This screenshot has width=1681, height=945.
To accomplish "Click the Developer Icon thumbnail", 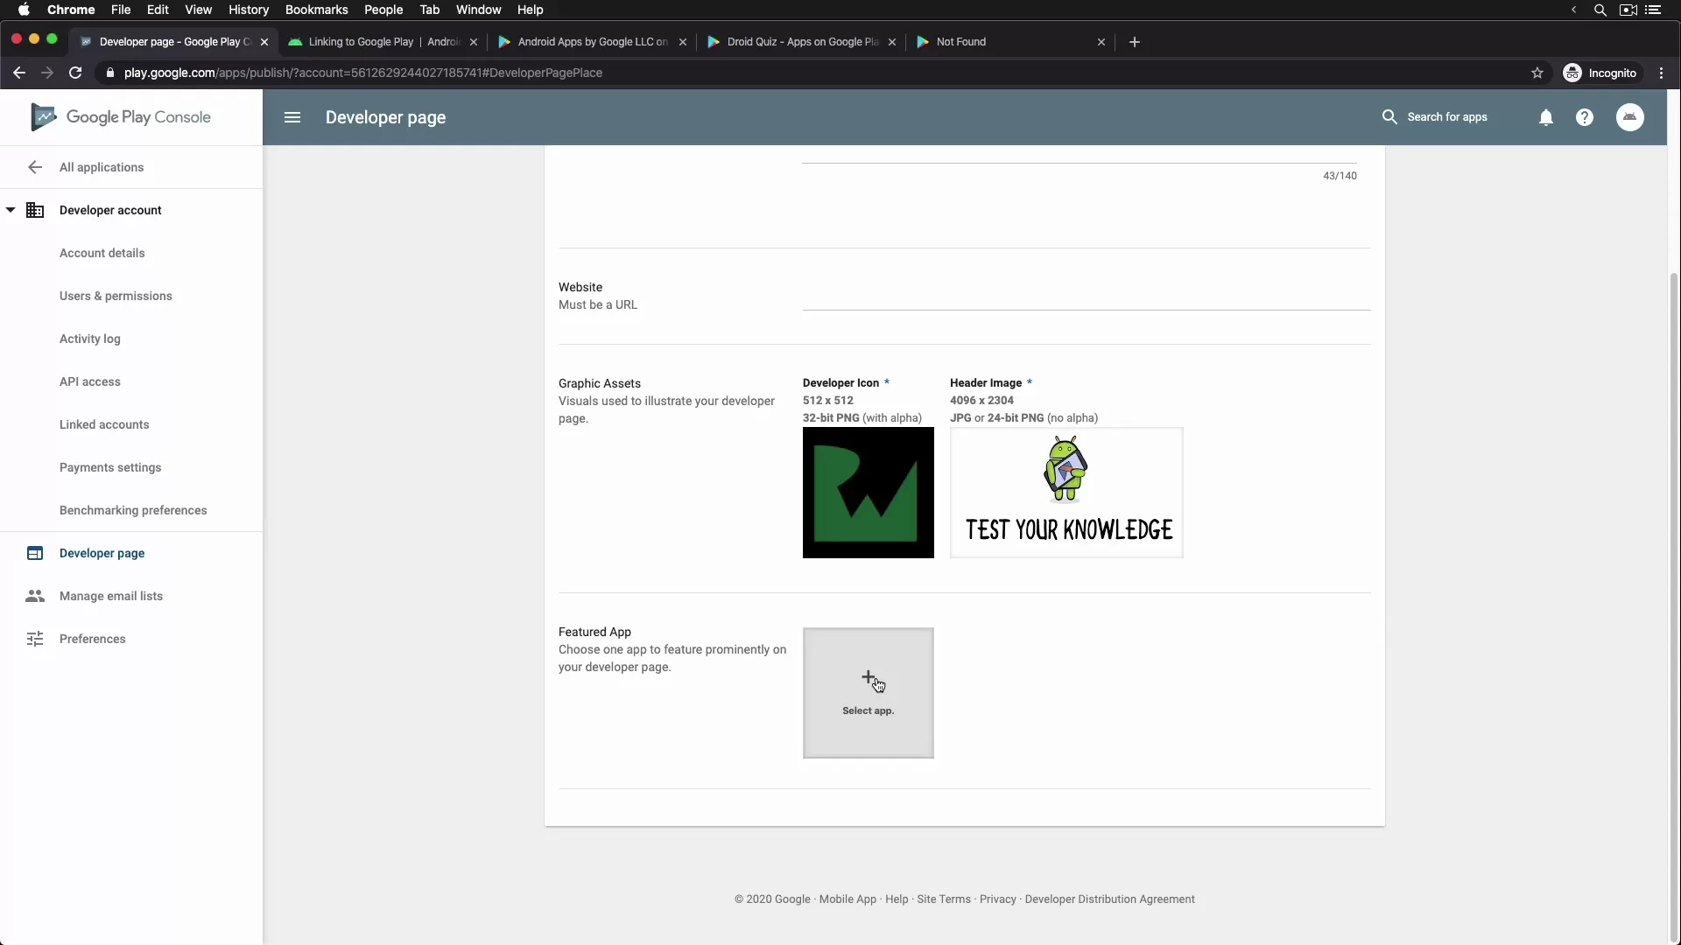I will [868, 493].
